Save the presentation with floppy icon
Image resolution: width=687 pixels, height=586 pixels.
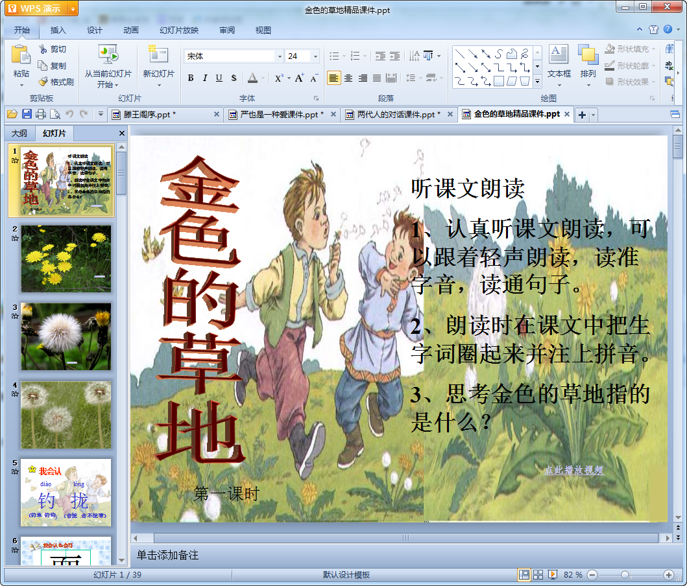(27, 115)
